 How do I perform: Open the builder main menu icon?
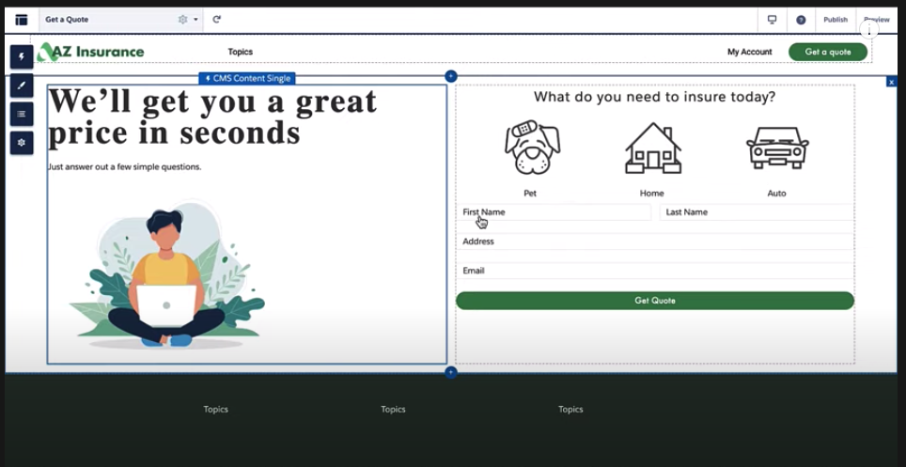[22, 20]
